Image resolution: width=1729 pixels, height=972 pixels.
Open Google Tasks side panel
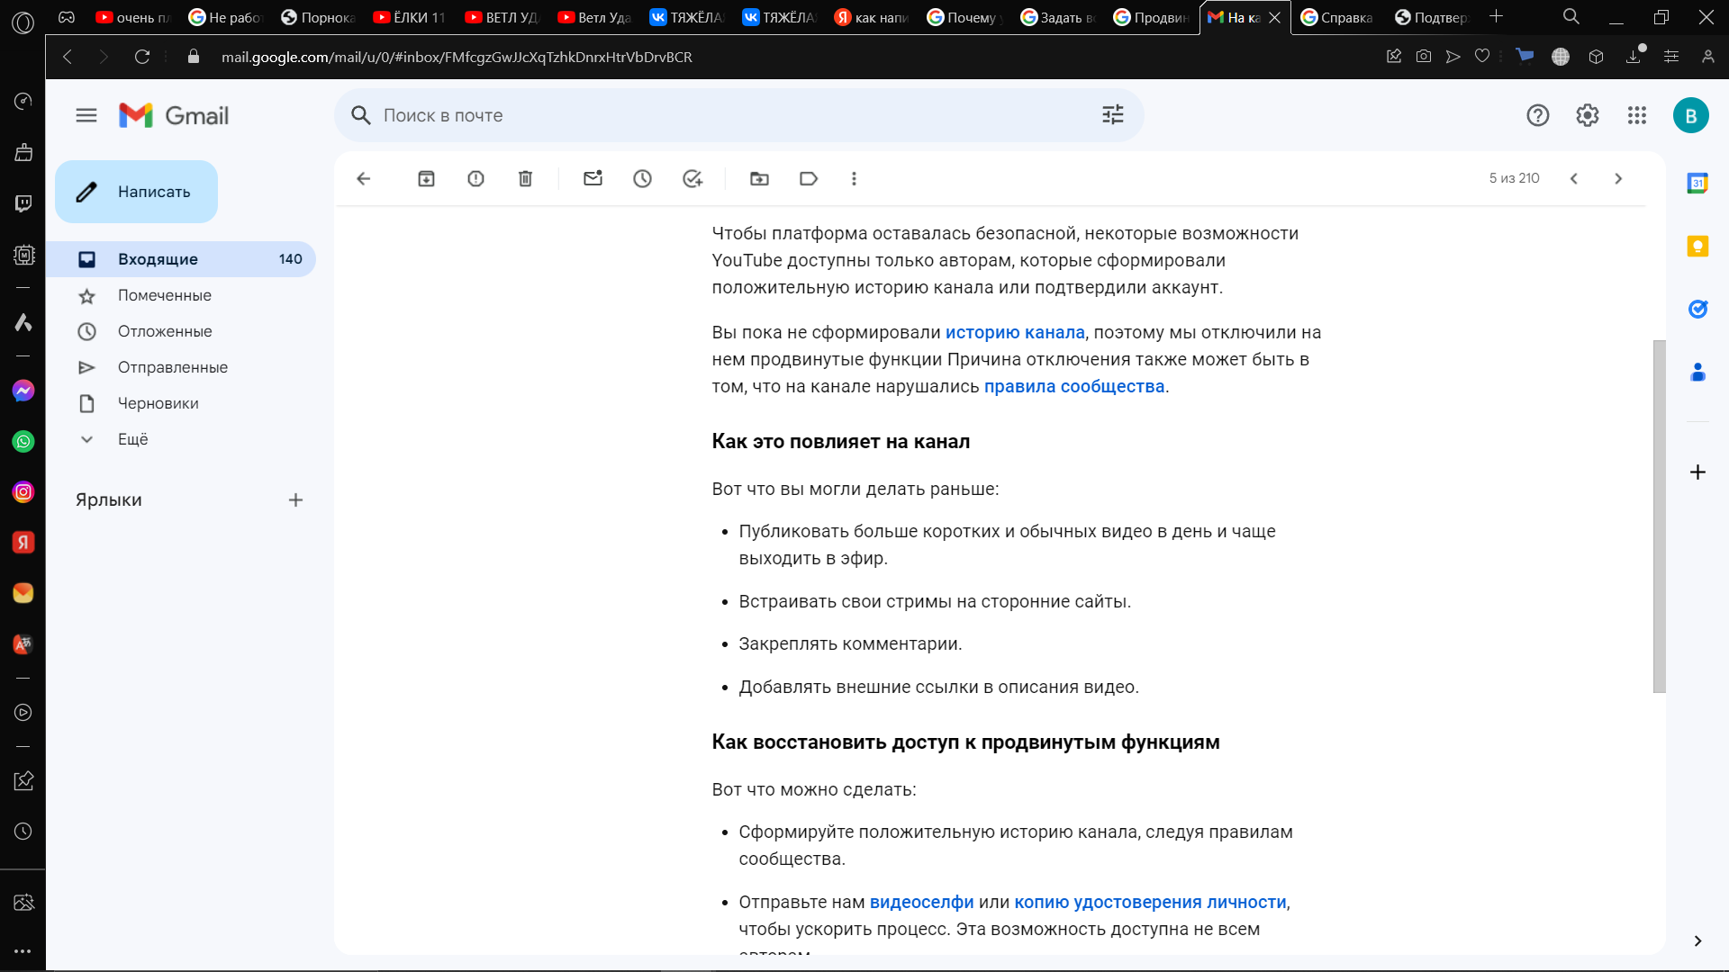click(1697, 310)
